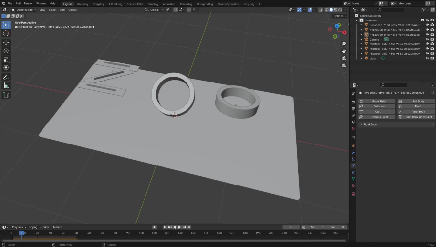Image resolution: width=436 pixels, height=247 pixels.
Task: Disable Camera in renders
Action: [x=432, y=39]
